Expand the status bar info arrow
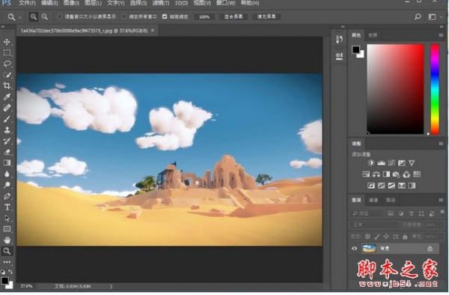The width and height of the screenshot is (449, 295). coord(111,286)
